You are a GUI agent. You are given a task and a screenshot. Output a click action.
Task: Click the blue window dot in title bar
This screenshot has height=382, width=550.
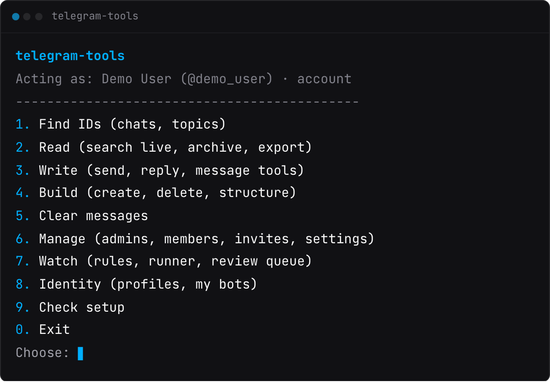15,17
